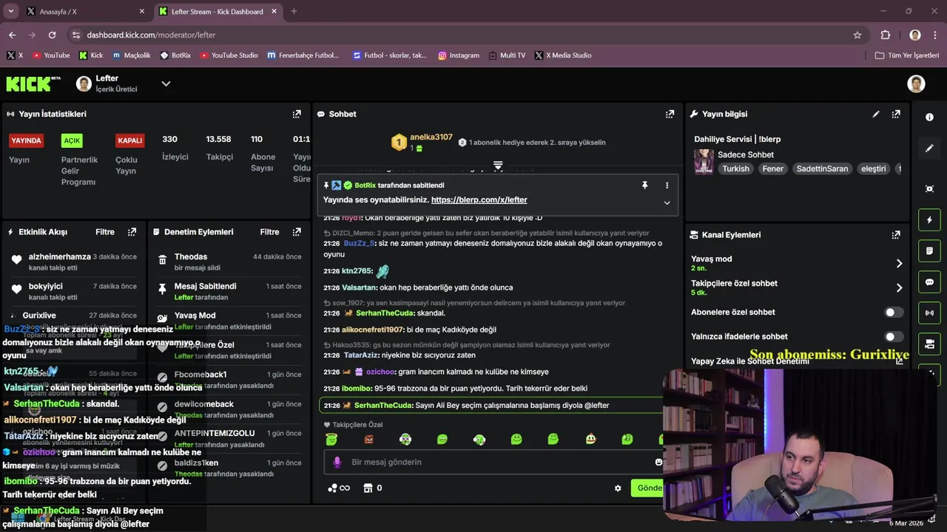Screen dimensions: 947x532
Task: Open the shop icon showing 0
Action: (373, 488)
